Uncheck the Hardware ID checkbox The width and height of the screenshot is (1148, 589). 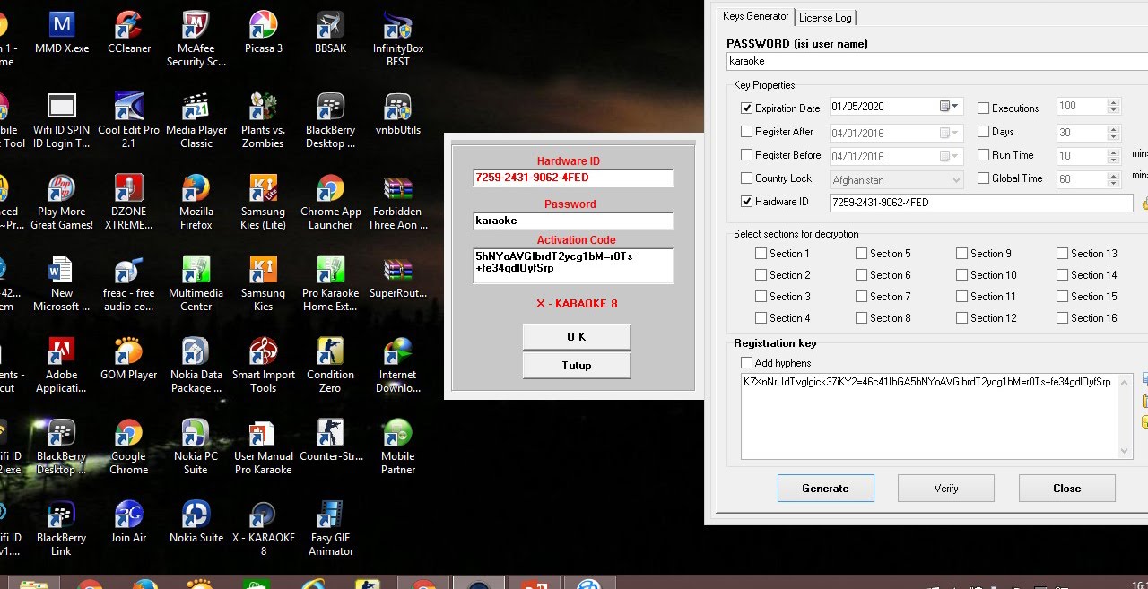(747, 202)
